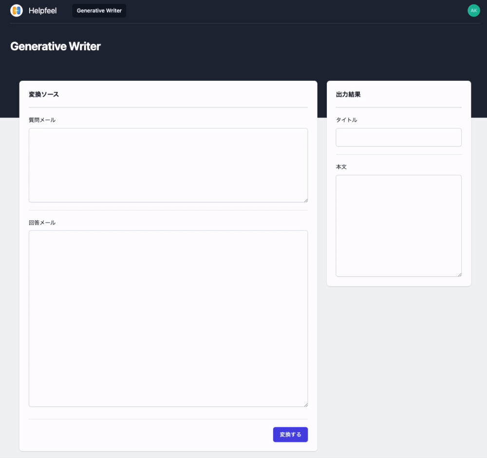
Task: Click the resize grip of the 質問メール textarea
Action: (306, 200)
